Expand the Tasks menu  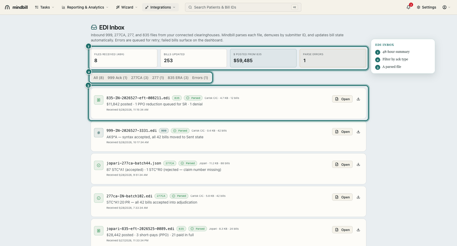[44, 7]
